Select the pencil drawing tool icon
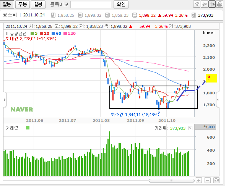The height and width of the screenshot is (186, 226). coord(204,4)
